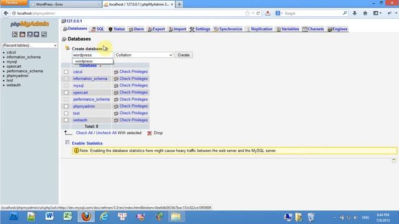The height and width of the screenshot is (224, 399).
Task: Click the bookmark star icon
Action: tap(247, 13)
